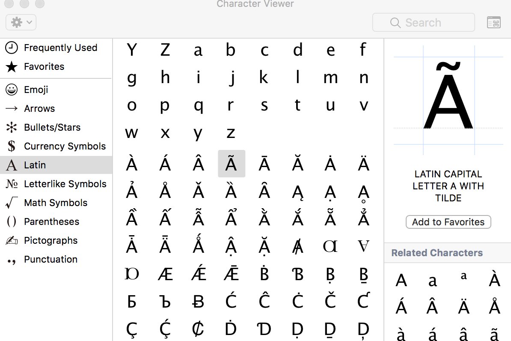Viewport: 511px width, 341px height.
Task: Select the selected Ã character in the grid
Action: click(232, 164)
